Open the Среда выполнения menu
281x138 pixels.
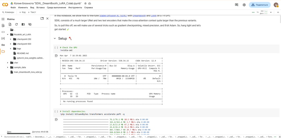point(57,7)
